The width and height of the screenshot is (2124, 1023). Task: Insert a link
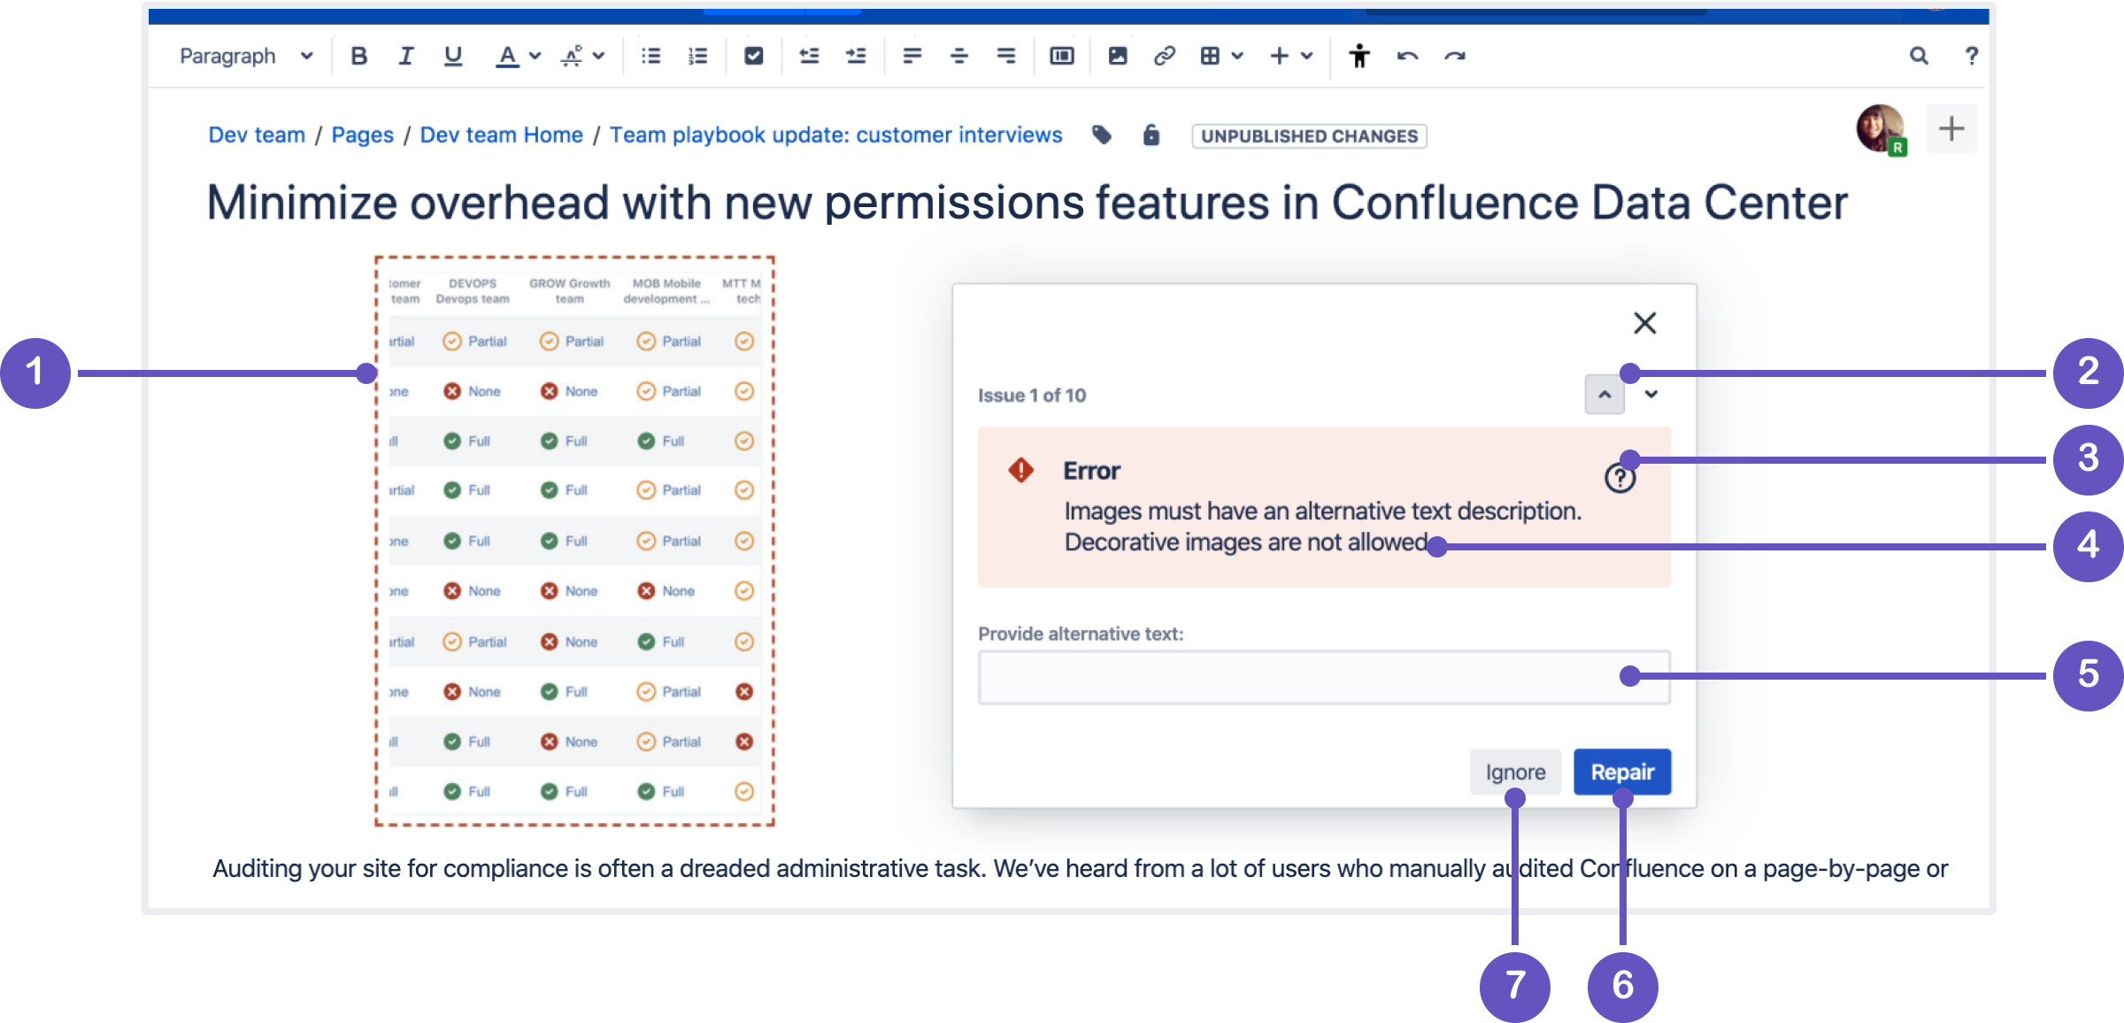[x=1164, y=57]
